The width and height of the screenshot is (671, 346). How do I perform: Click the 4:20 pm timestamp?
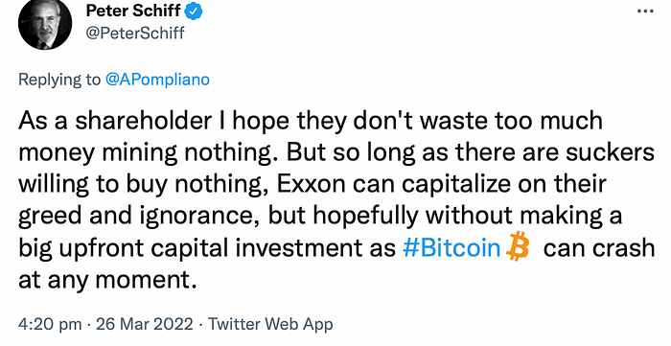[x=50, y=324]
